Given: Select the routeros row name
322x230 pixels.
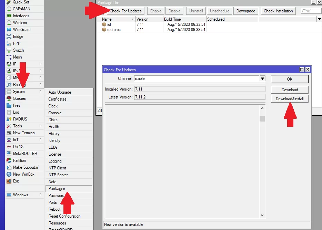Looking at the screenshot, I should 114,30.
